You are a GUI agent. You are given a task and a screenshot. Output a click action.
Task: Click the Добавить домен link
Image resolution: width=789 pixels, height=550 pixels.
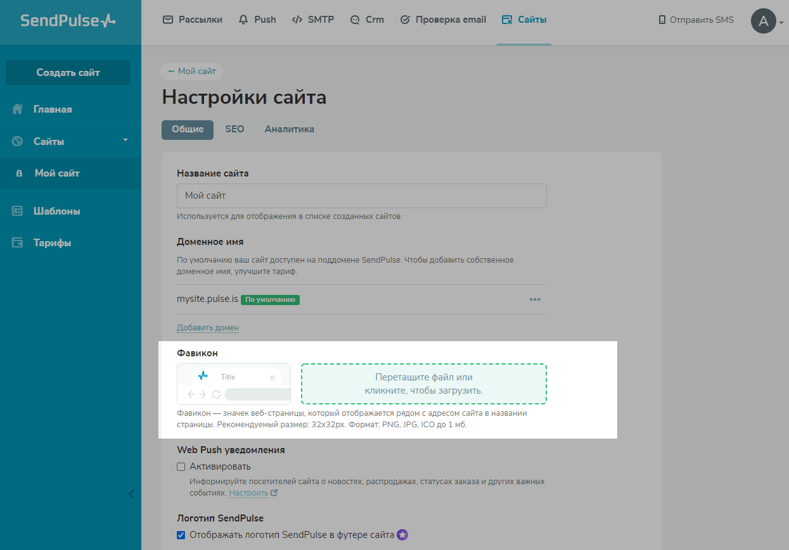208,327
